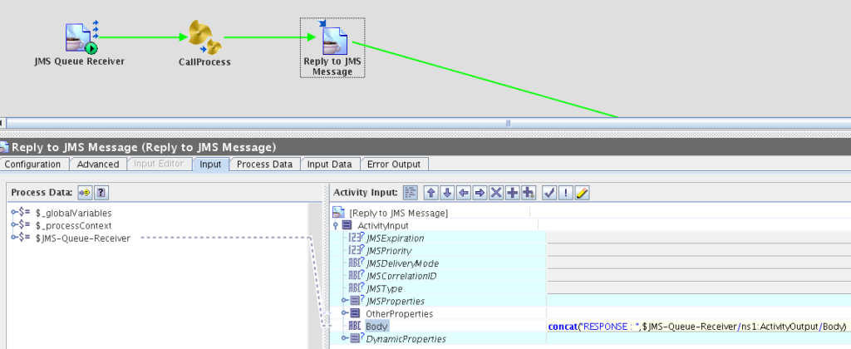The image size is (851, 349).
Task: Expand the $_globalVariables tree node
Action: (16, 213)
